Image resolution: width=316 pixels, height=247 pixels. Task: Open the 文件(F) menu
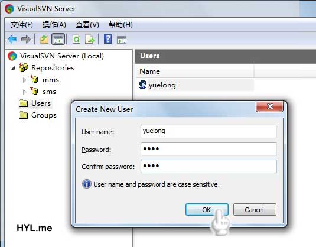(22, 25)
